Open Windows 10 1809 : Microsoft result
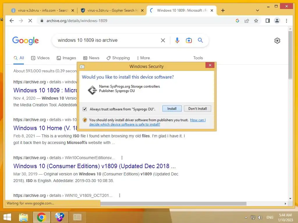This screenshot has height=223, width=298. (45, 90)
